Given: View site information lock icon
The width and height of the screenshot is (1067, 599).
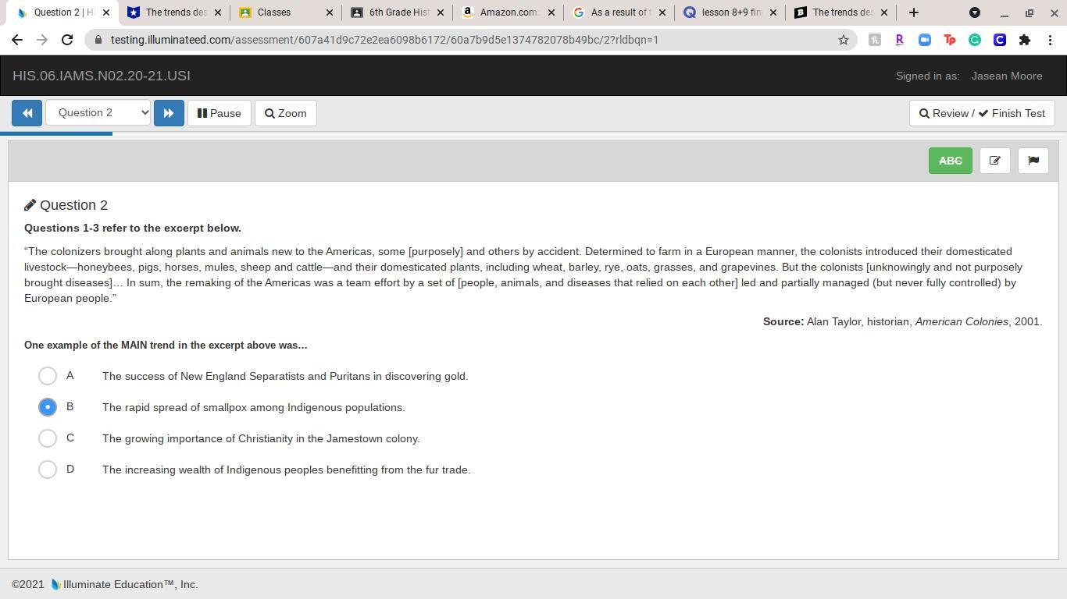Looking at the screenshot, I should 98,40.
